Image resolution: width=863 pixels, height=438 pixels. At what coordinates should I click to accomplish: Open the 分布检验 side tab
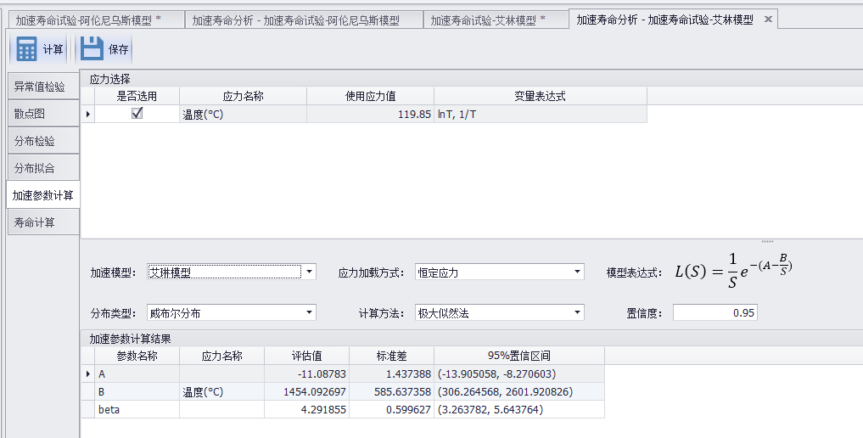43,141
